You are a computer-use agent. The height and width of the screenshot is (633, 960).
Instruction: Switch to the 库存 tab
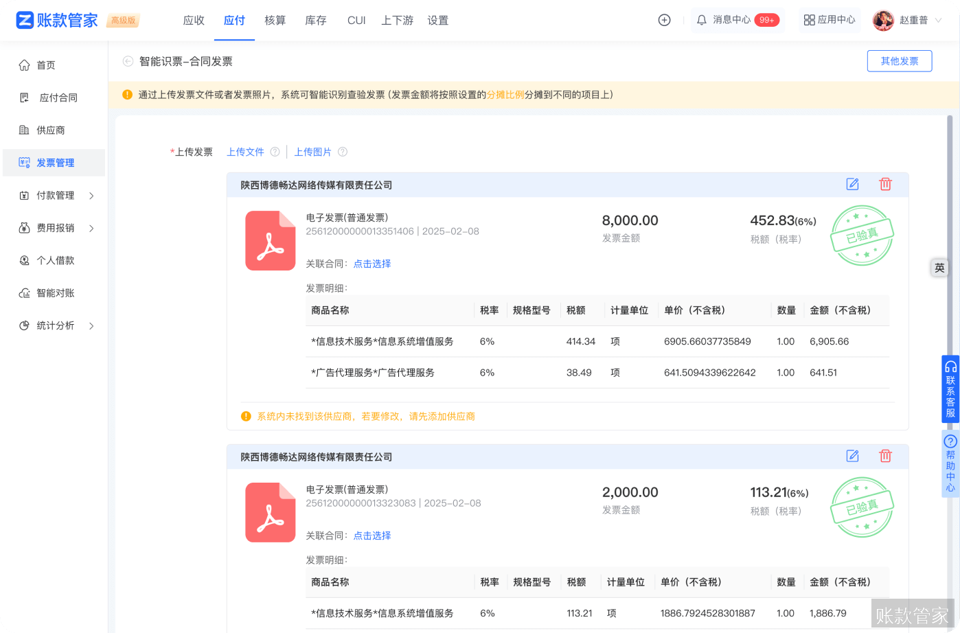[315, 20]
